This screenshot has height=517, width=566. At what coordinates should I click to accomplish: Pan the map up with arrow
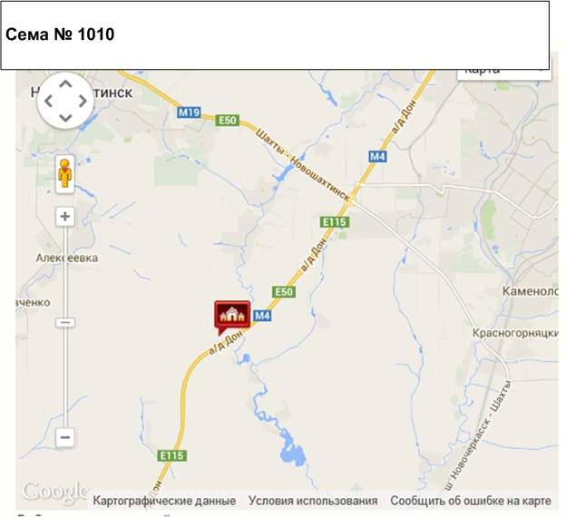click(x=65, y=85)
